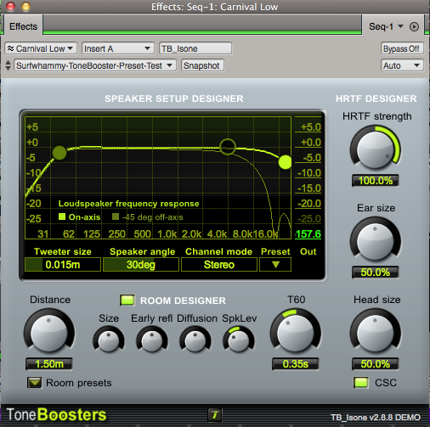The height and width of the screenshot is (427, 430).
Task: Click the TB_Isone plugin name field
Action: [x=195, y=48]
